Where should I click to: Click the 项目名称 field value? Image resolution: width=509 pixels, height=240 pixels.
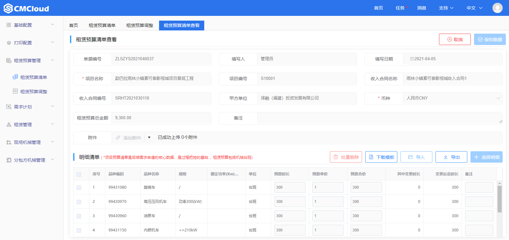[161, 79]
